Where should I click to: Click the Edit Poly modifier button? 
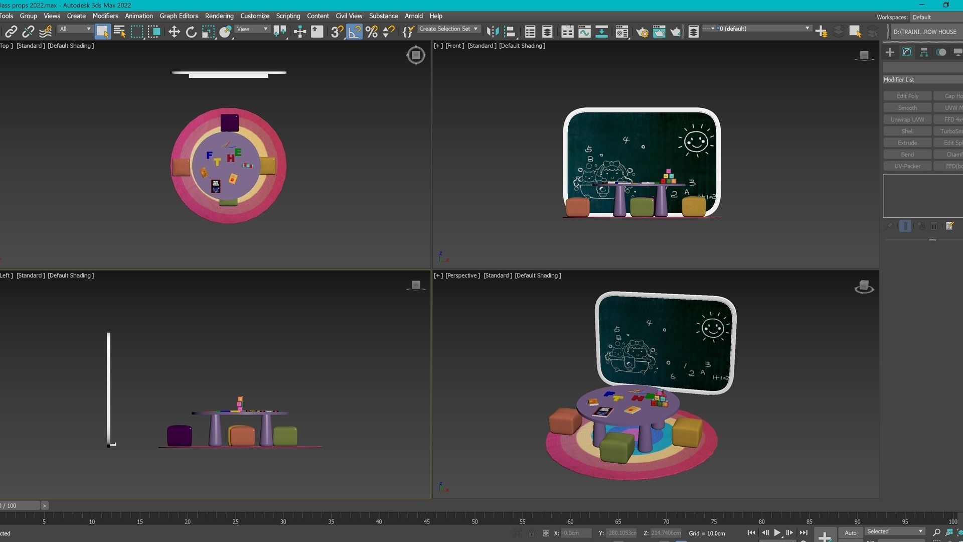tap(907, 96)
